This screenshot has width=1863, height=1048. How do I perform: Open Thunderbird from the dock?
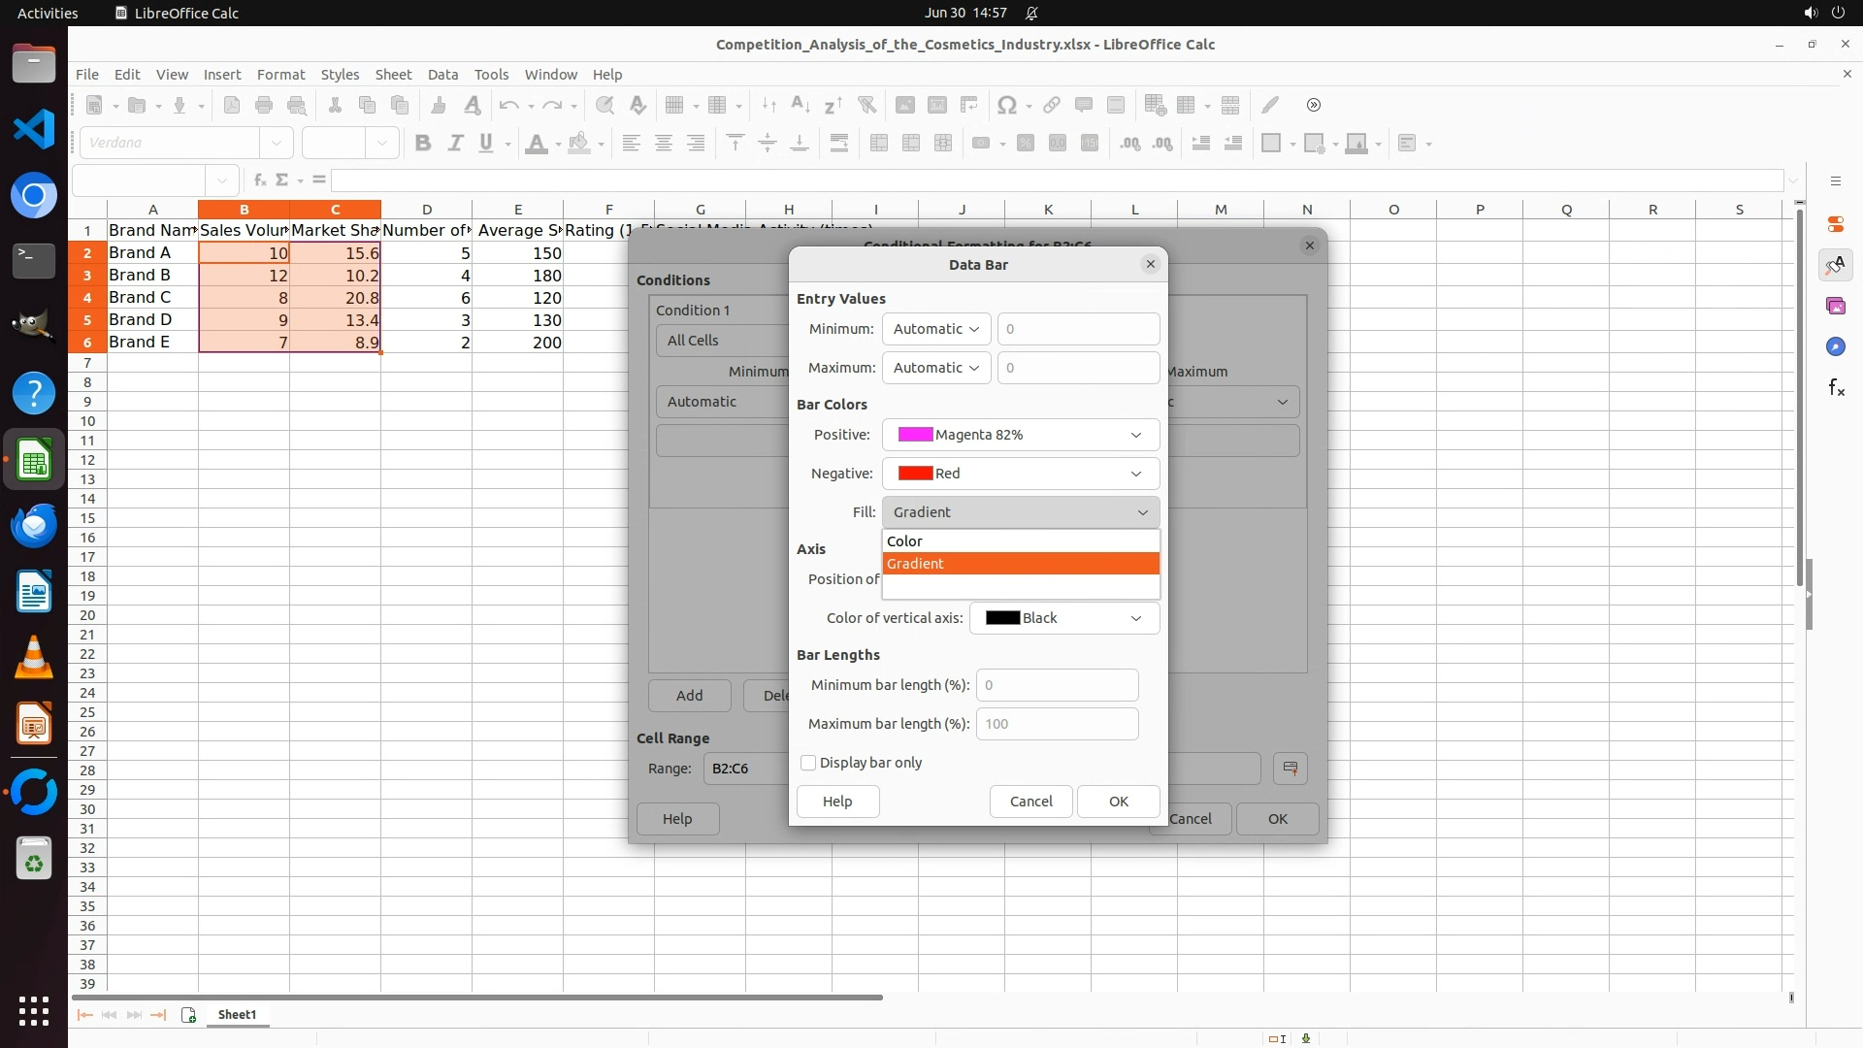34,526
